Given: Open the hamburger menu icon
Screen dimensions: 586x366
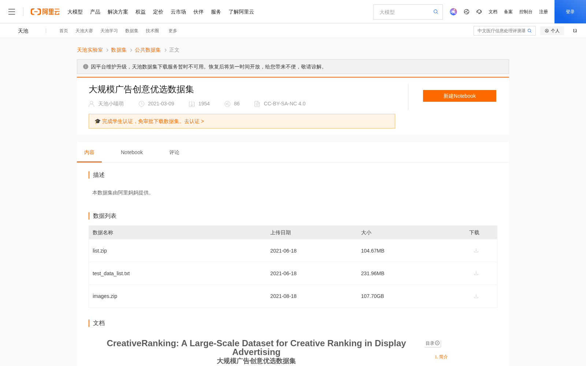Looking at the screenshot, I should coord(12,12).
